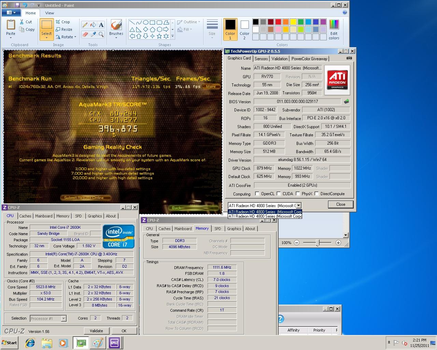
Task: Expand the Shapes gallery more arrow
Action: [x=172, y=36]
